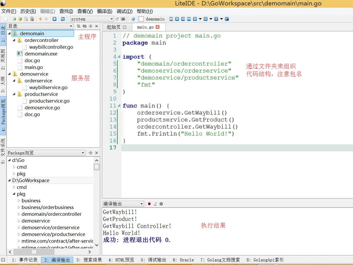Clear build output with the eraser icon
353x265 pixels.
[x=155, y=204]
